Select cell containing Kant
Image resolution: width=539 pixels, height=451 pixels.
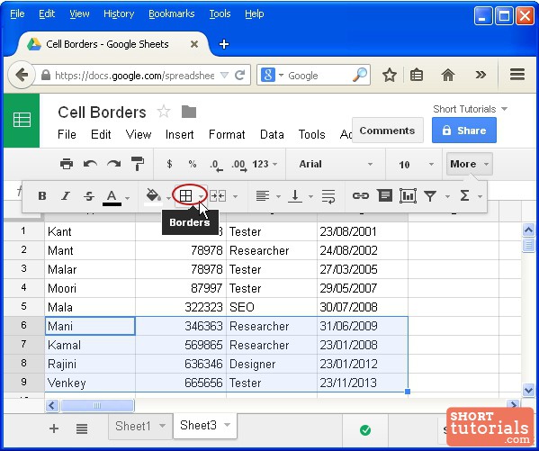point(90,231)
